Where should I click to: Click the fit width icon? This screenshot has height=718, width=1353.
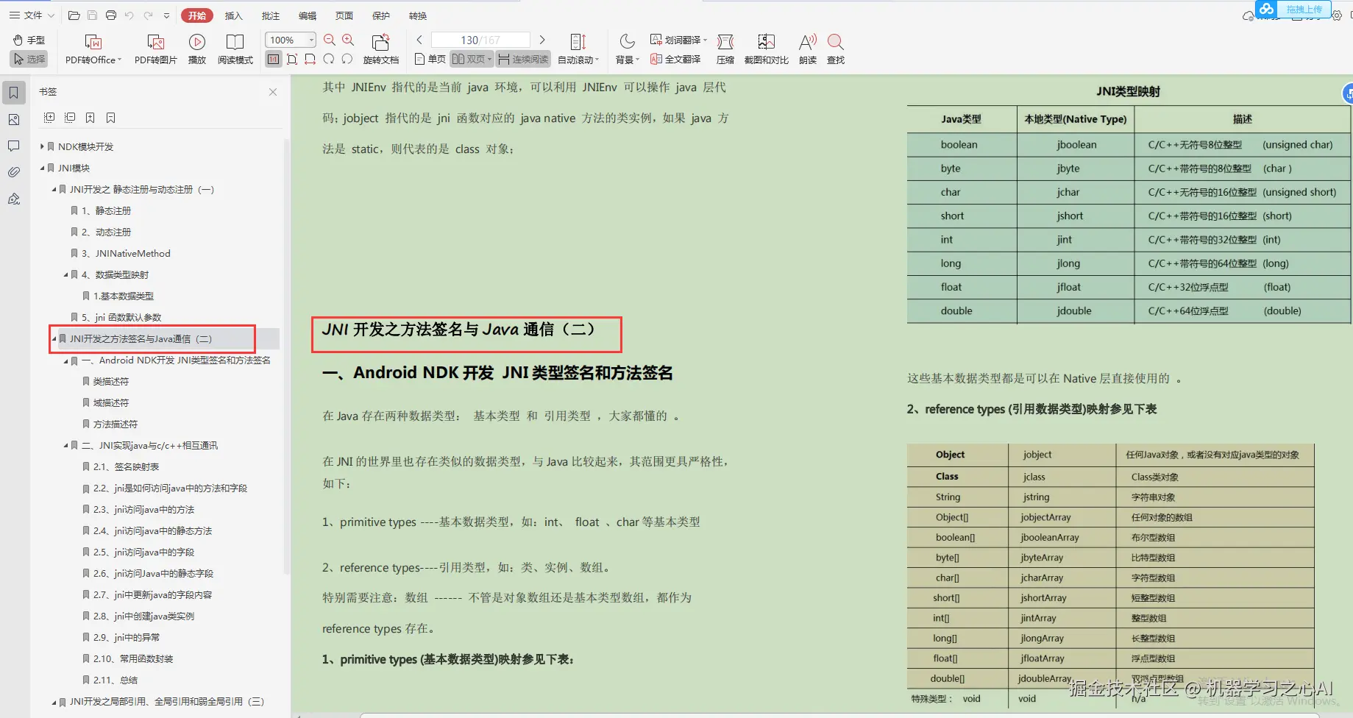pyautogui.click(x=310, y=59)
